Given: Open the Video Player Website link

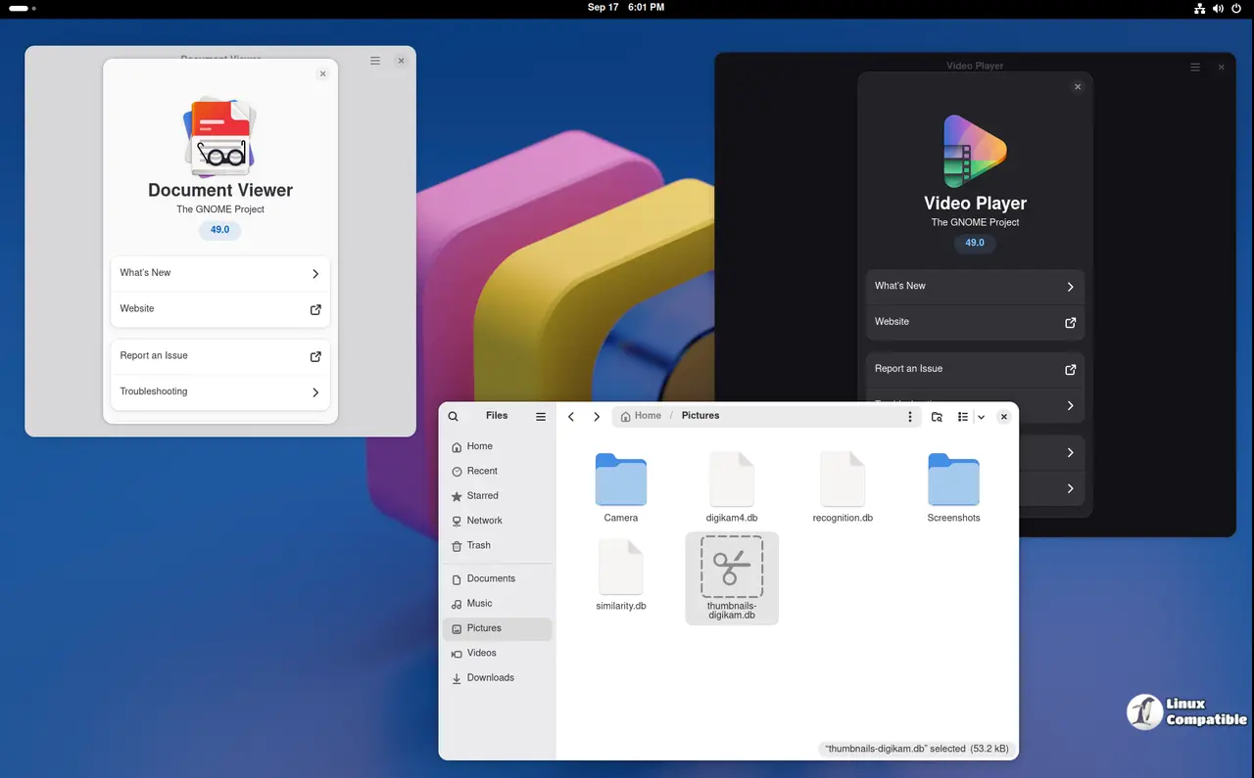Looking at the screenshot, I should pyautogui.click(x=975, y=322).
